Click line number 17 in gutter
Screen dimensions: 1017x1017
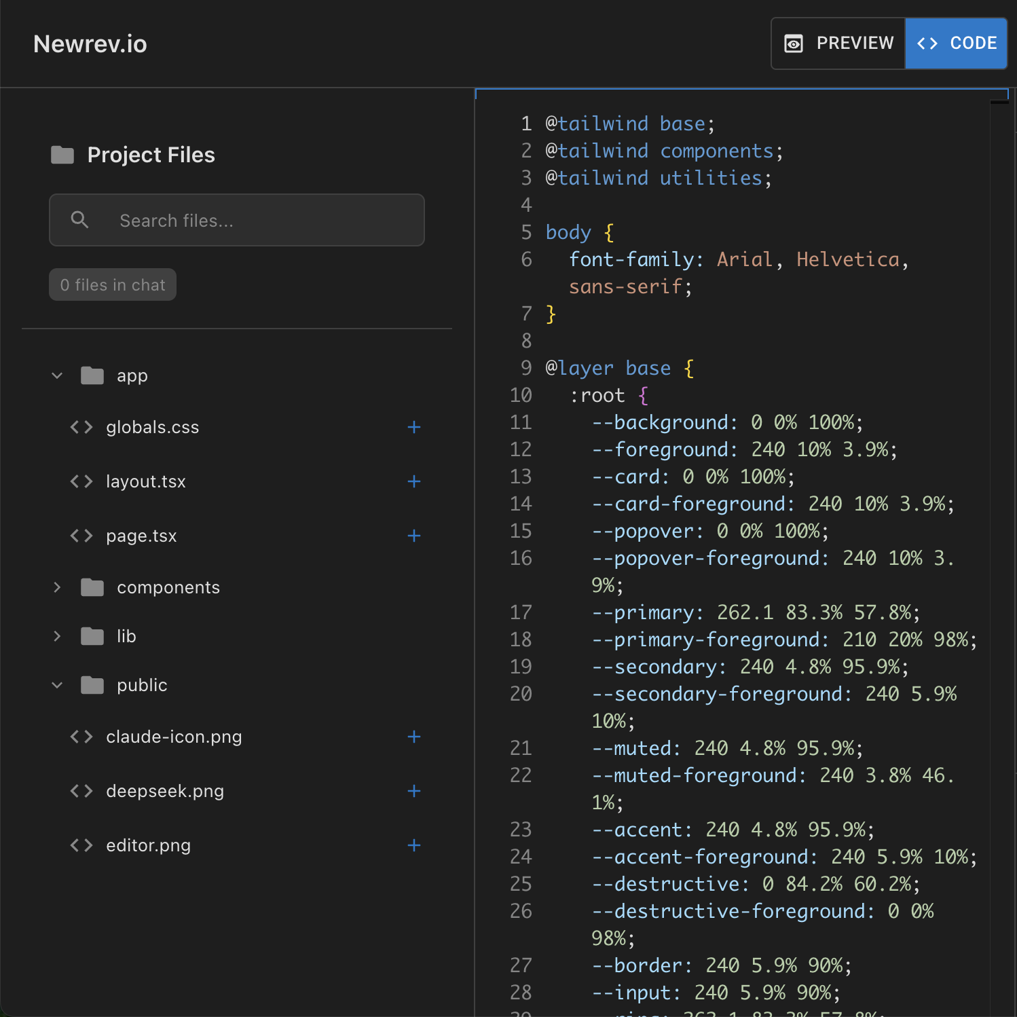(521, 612)
